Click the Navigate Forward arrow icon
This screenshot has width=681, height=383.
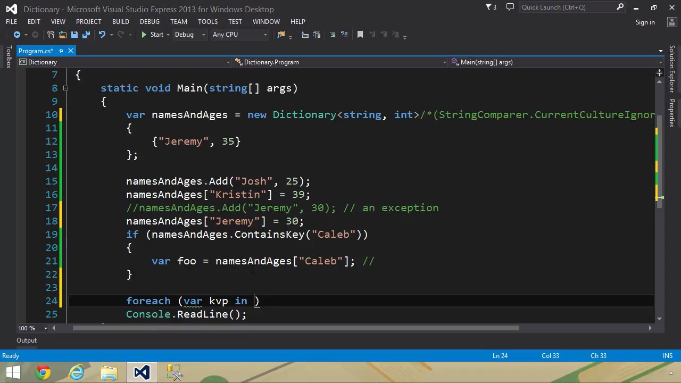[x=35, y=35]
